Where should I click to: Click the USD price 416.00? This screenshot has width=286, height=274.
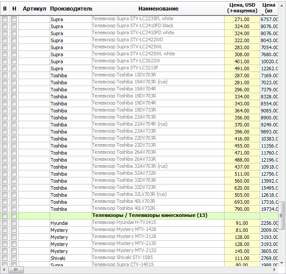coord(242,139)
